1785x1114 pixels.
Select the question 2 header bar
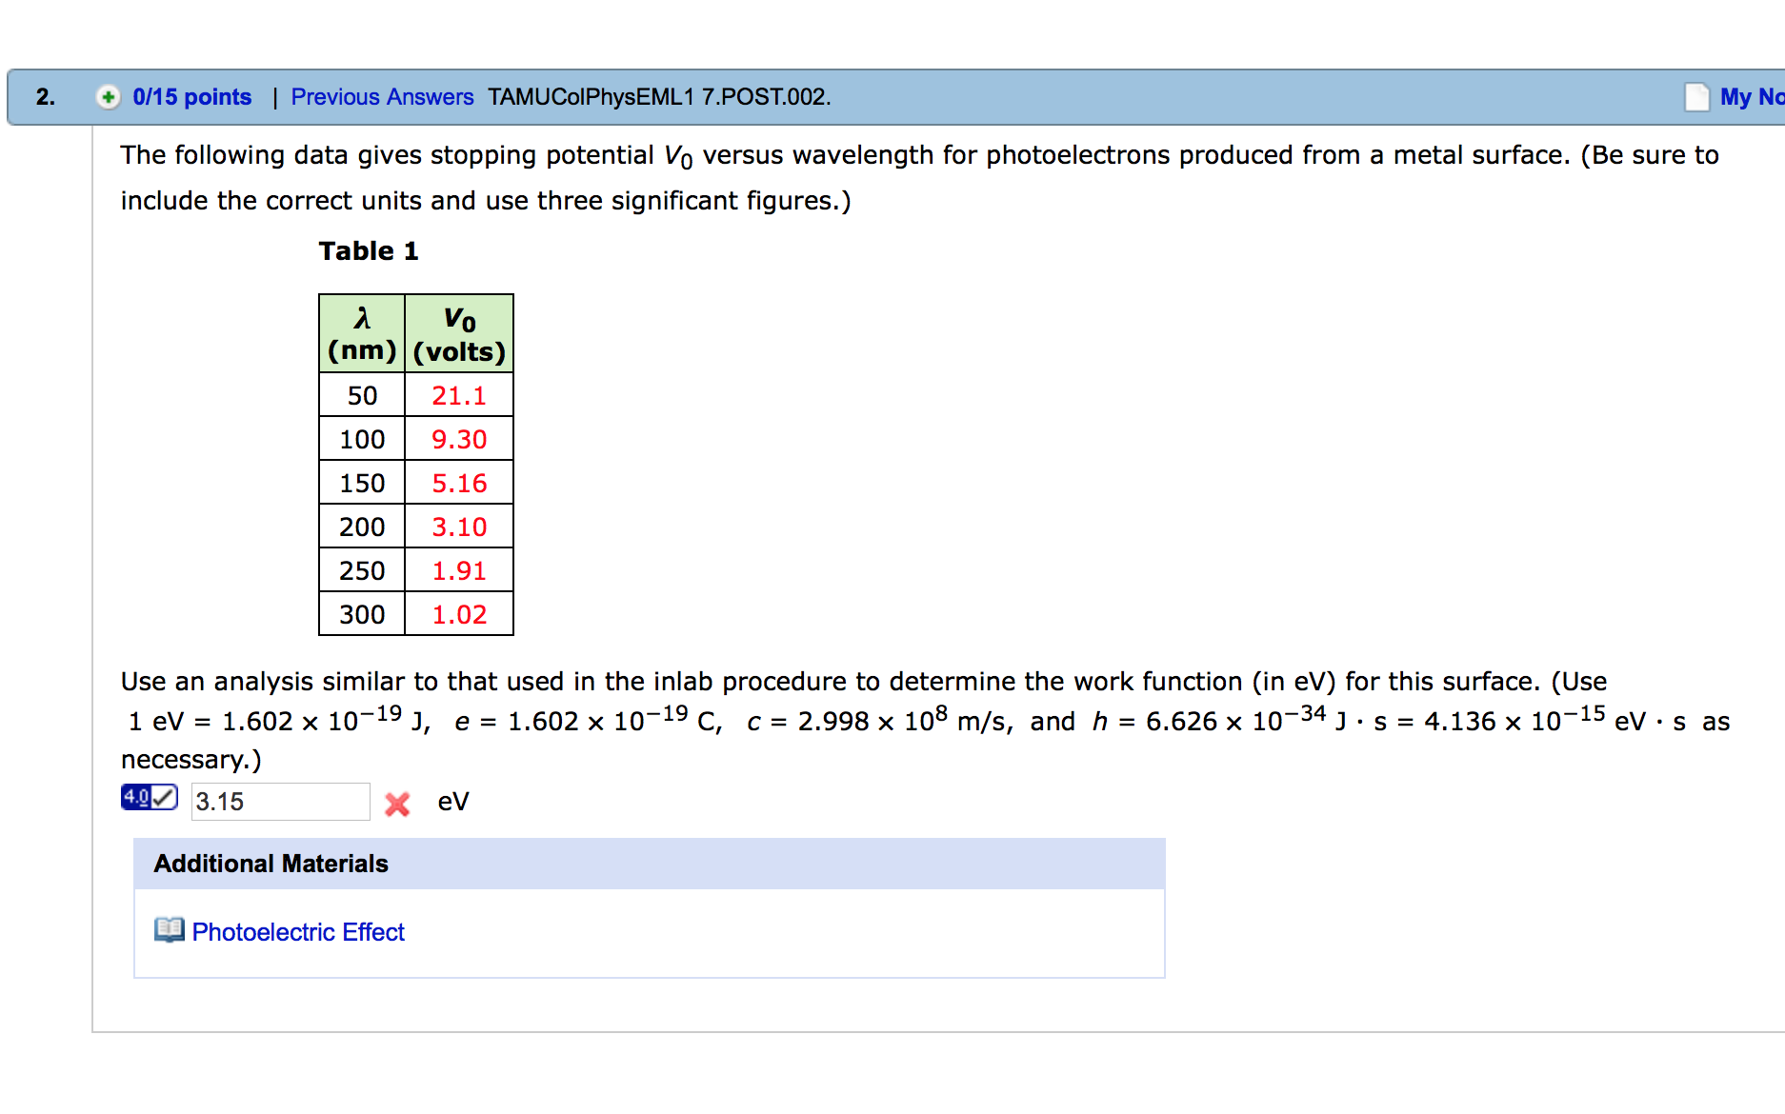tap(857, 96)
